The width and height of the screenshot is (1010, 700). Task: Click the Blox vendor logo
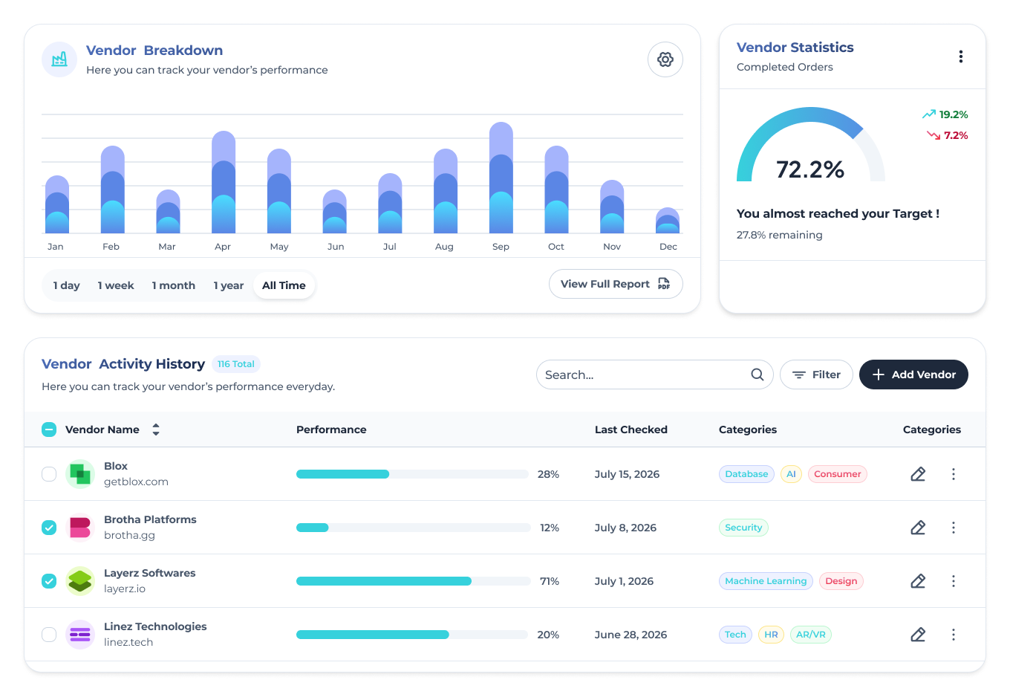79,474
